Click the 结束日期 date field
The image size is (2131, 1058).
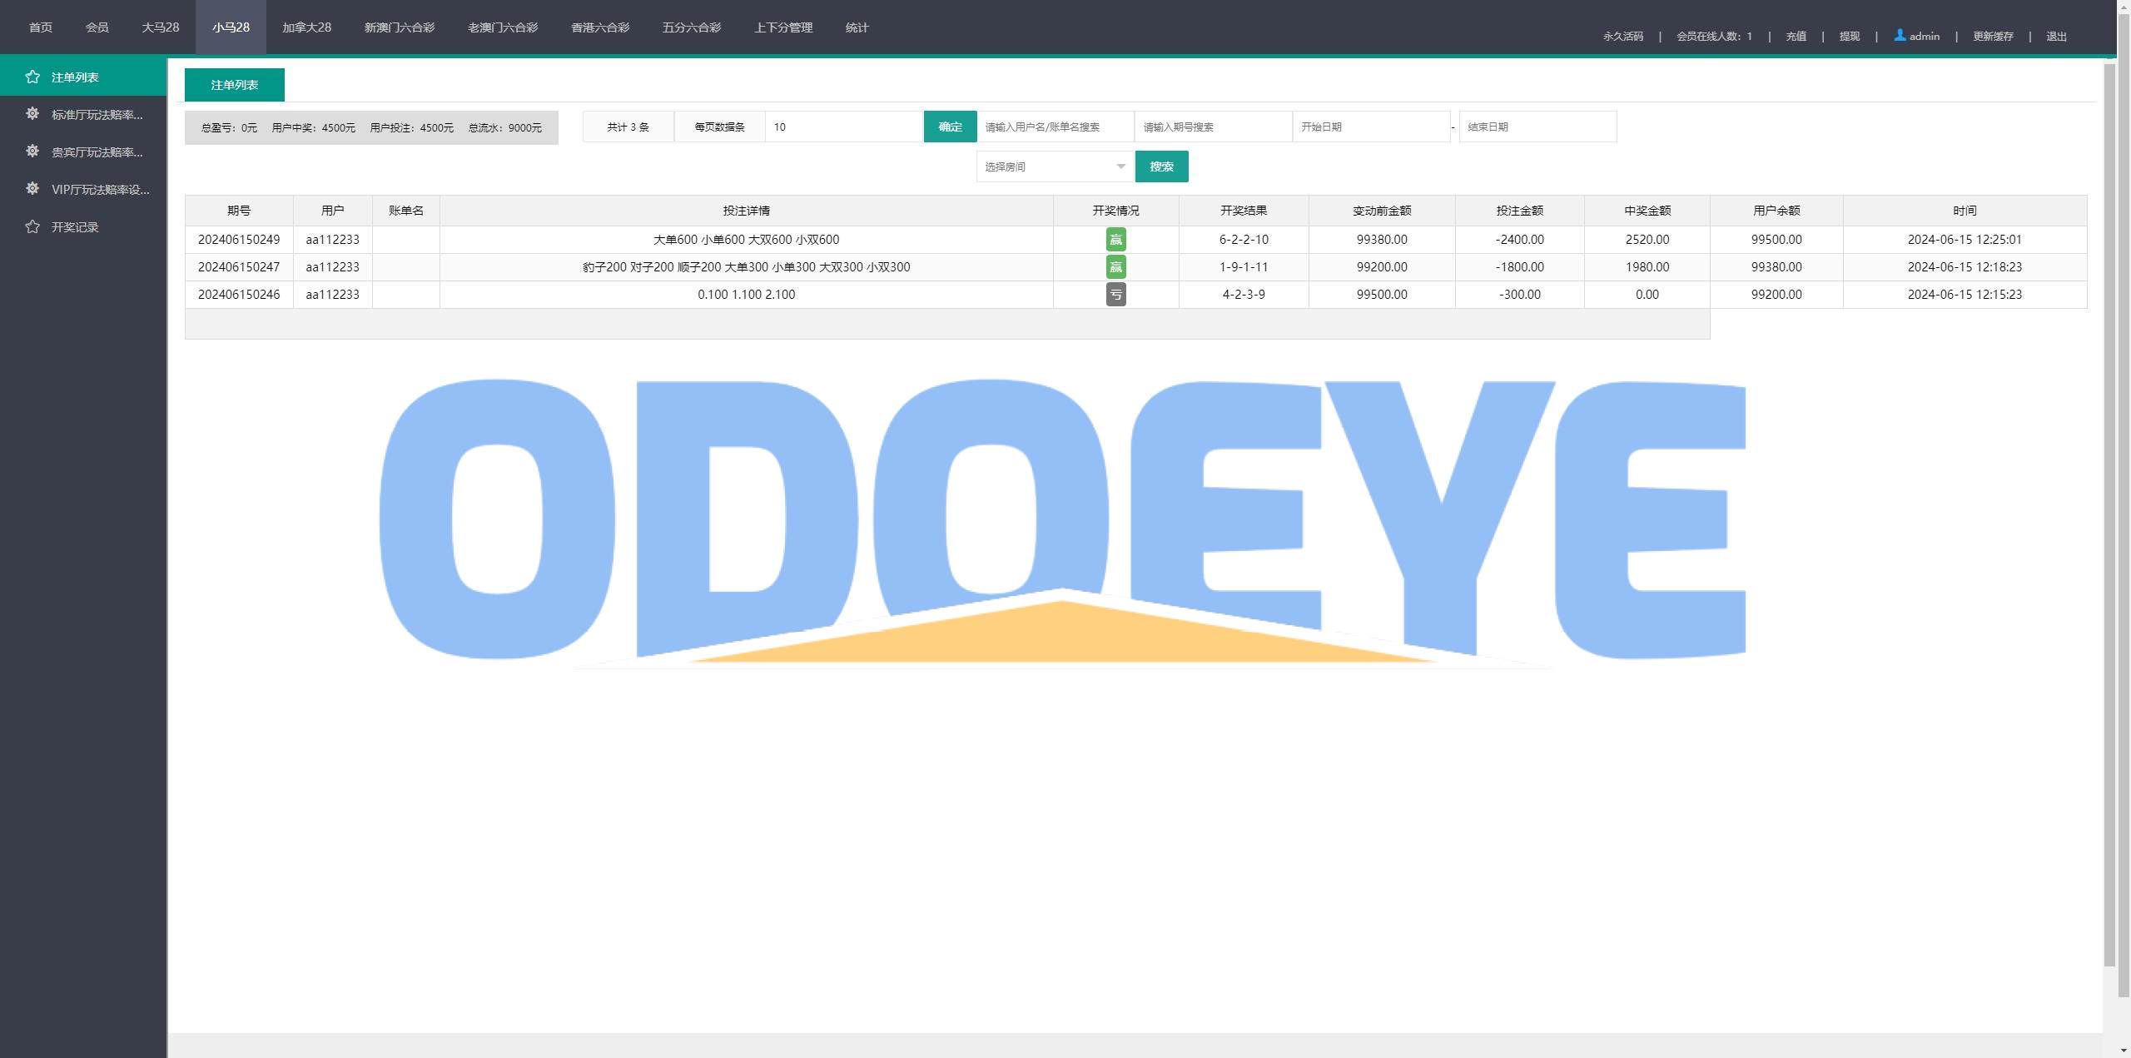(1538, 127)
